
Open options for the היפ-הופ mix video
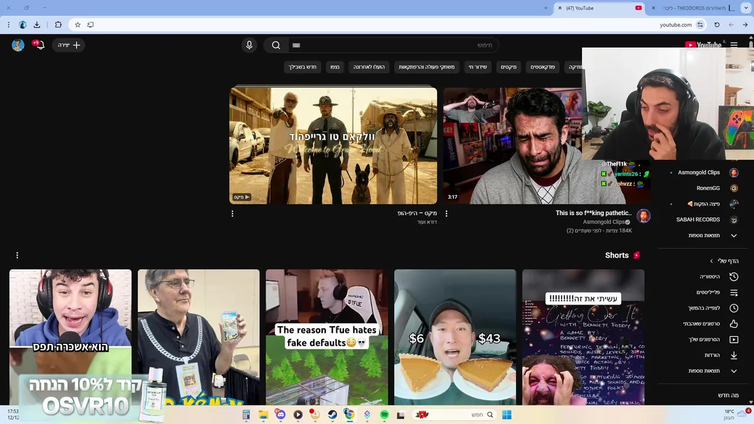point(232,214)
